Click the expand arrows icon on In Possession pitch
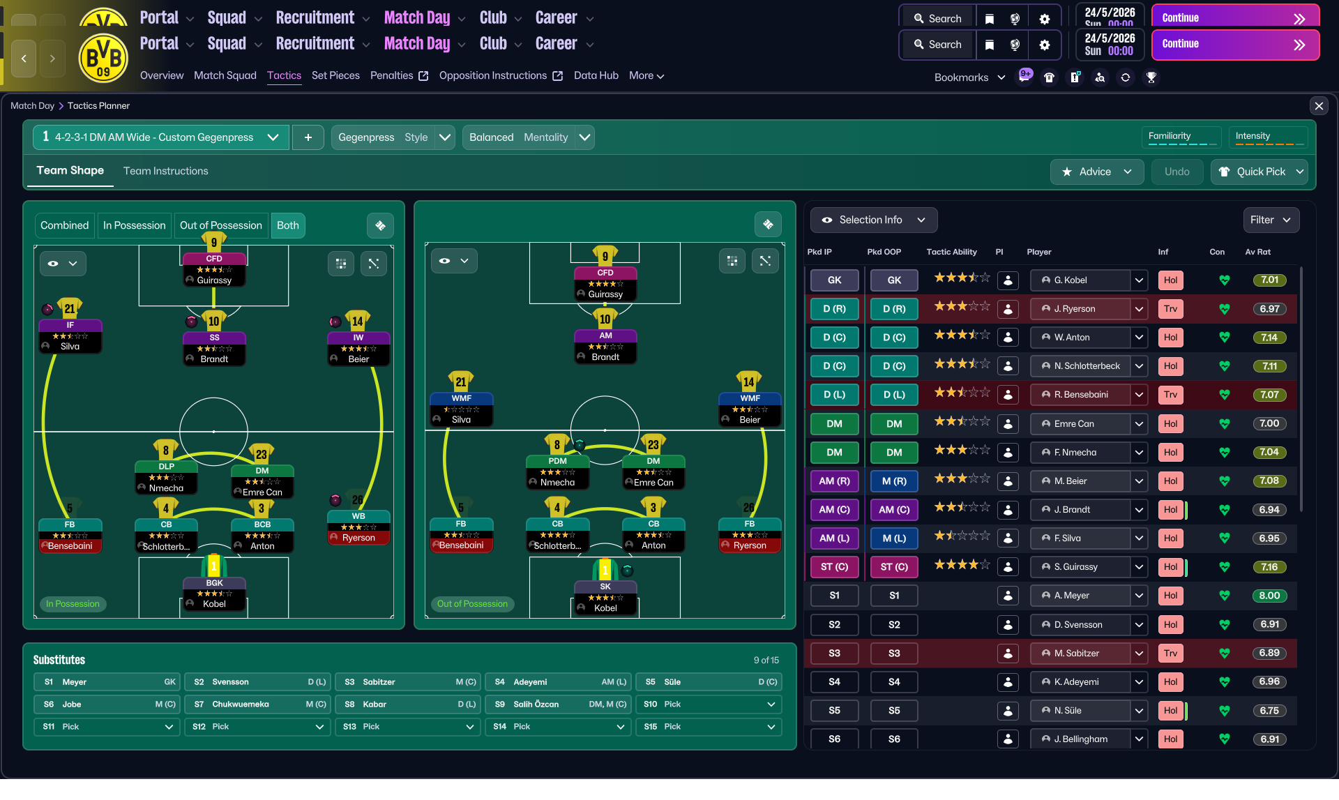1339x800 pixels. coord(374,264)
